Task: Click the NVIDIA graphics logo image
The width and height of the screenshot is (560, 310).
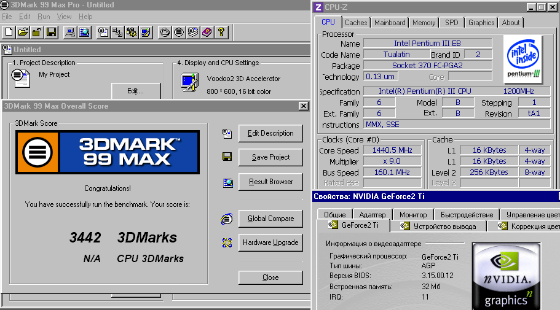Action: click(x=506, y=276)
